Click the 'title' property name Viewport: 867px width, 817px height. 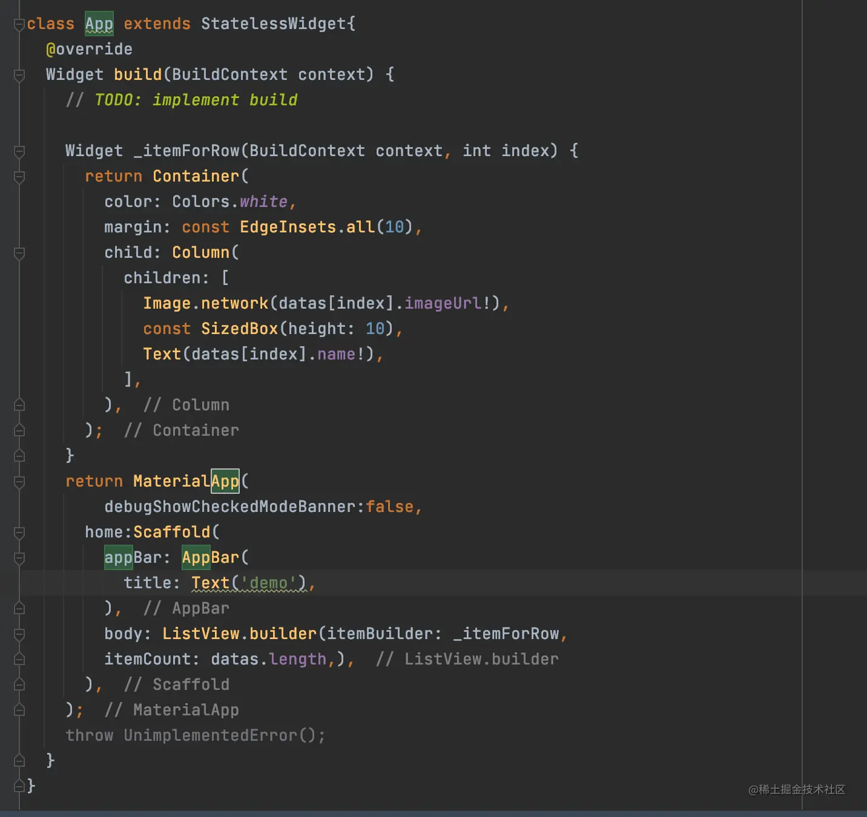point(148,583)
